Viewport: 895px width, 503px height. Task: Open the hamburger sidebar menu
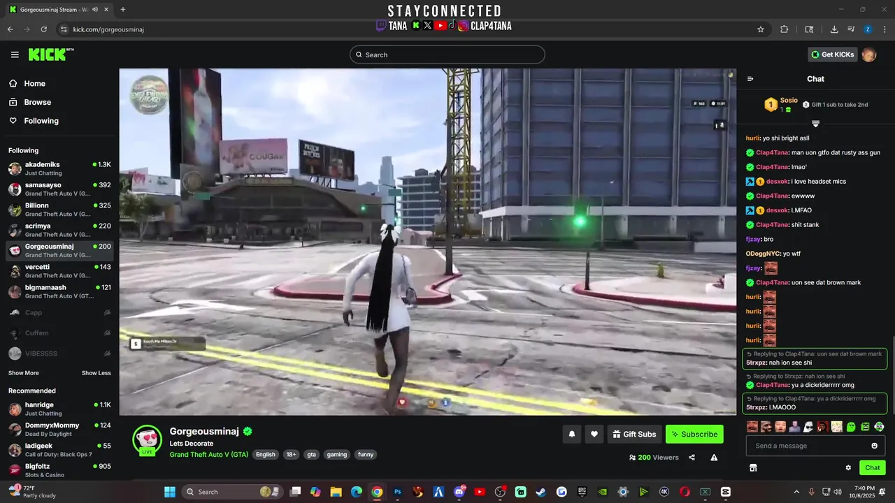pyautogui.click(x=15, y=54)
